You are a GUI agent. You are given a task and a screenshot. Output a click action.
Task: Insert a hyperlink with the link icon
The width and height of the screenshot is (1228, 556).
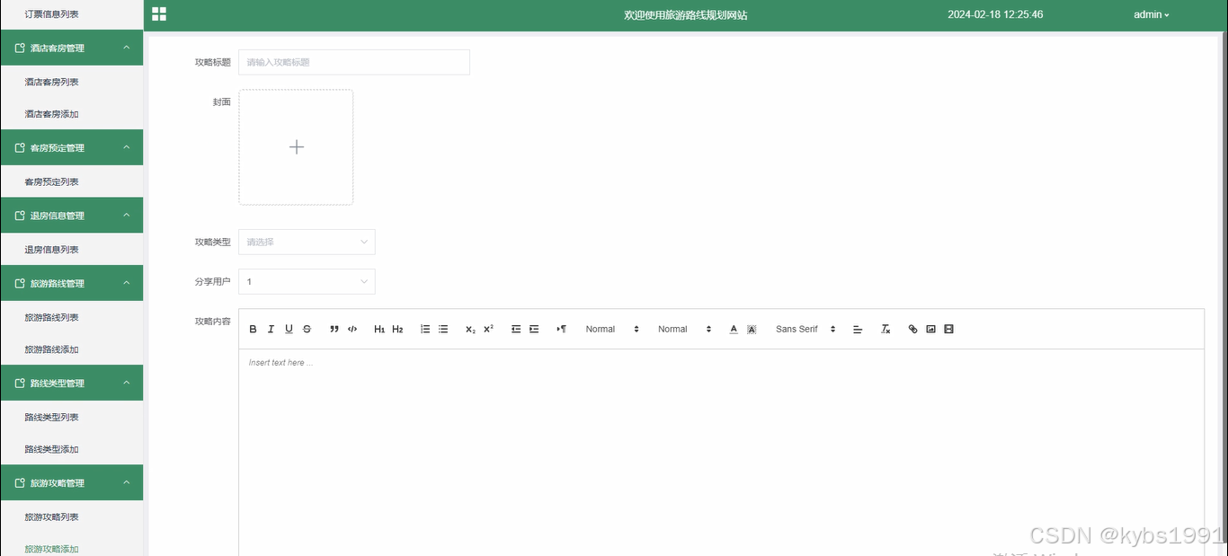[x=912, y=329]
